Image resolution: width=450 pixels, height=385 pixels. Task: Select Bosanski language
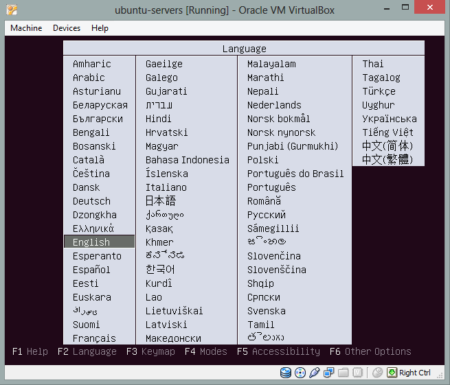pyautogui.click(x=94, y=146)
